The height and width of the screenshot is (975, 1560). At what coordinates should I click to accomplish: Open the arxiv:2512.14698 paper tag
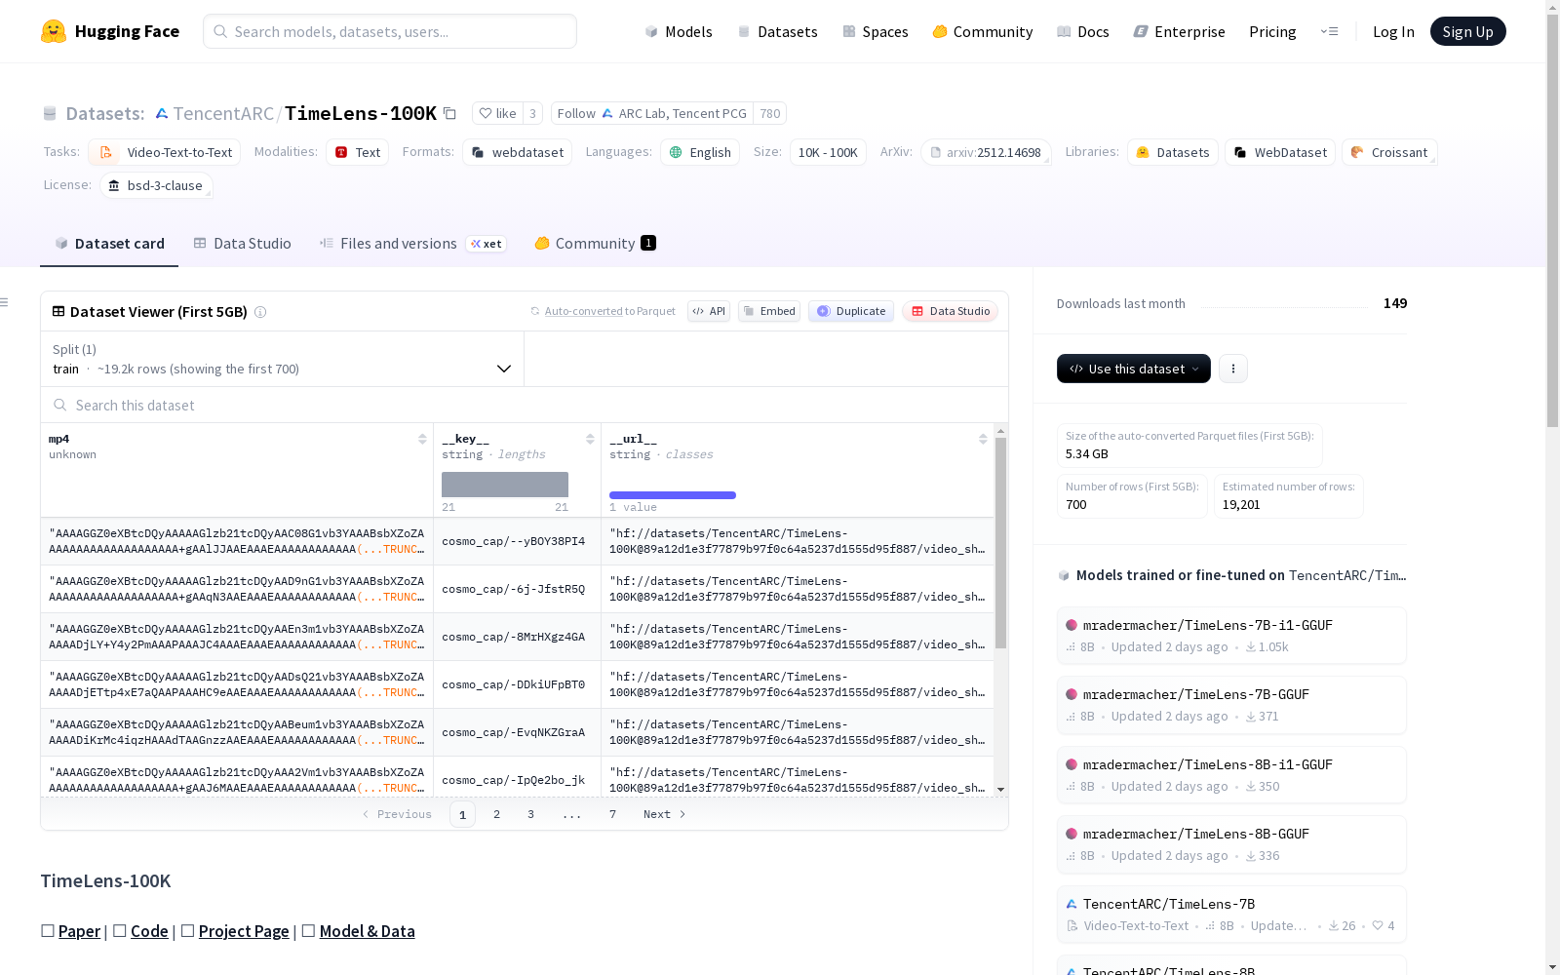[986, 152]
